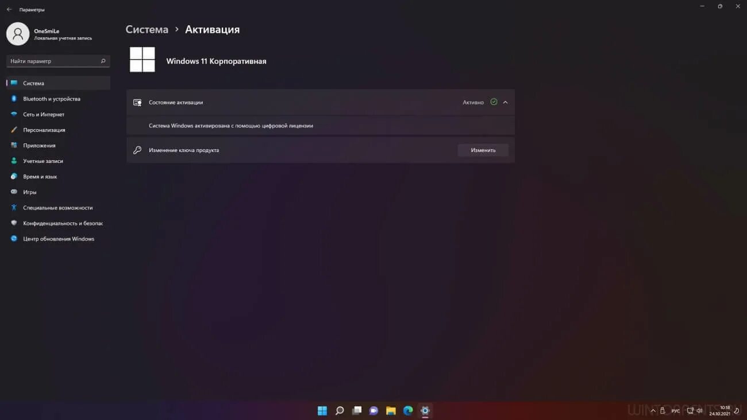Go back using the arrow in title bar
This screenshot has width=747, height=420.
pyautogui.click(x=9, y=10)
